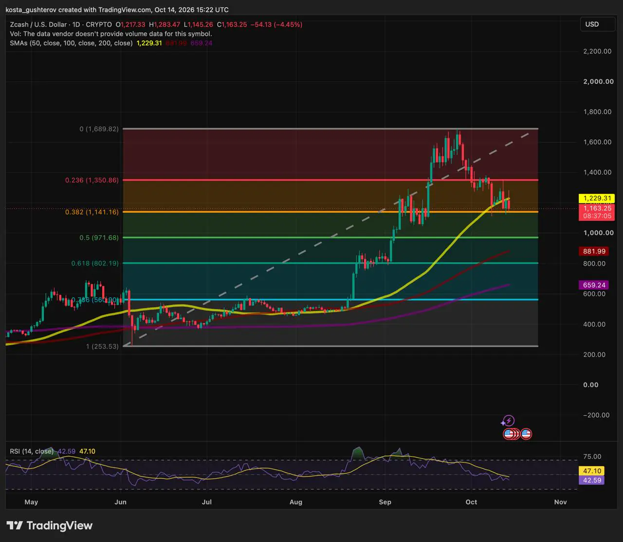The image size is (623, 542).
Task: Select the Fib 0.618 (802.19) level label
Action: (95, 263)
